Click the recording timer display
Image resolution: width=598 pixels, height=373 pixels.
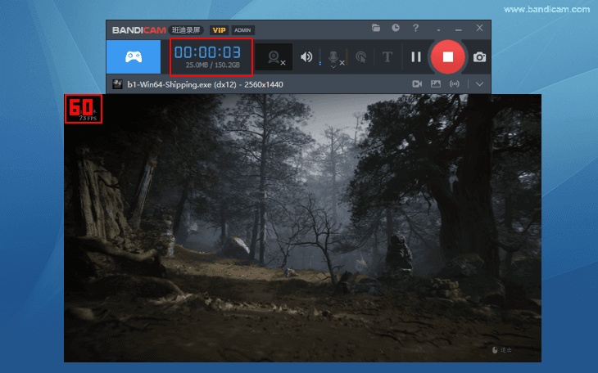coord(212,56)
